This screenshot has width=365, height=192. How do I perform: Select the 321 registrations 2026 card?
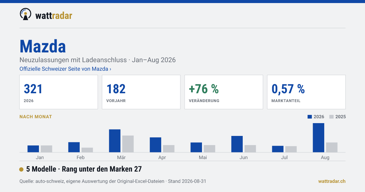point(59,92)
